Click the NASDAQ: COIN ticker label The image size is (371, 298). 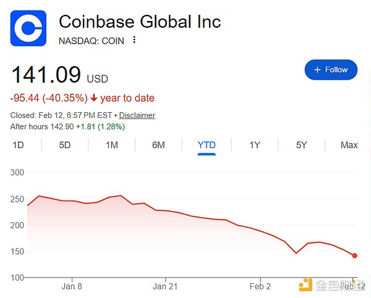91,41
